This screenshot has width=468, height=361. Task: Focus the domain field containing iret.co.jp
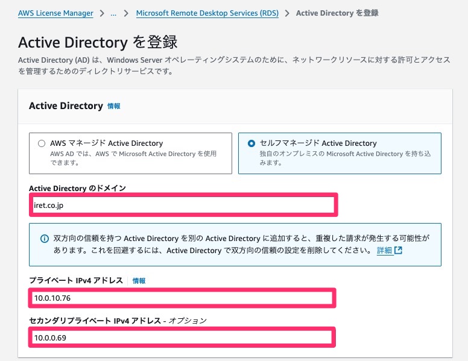point(183,206)
